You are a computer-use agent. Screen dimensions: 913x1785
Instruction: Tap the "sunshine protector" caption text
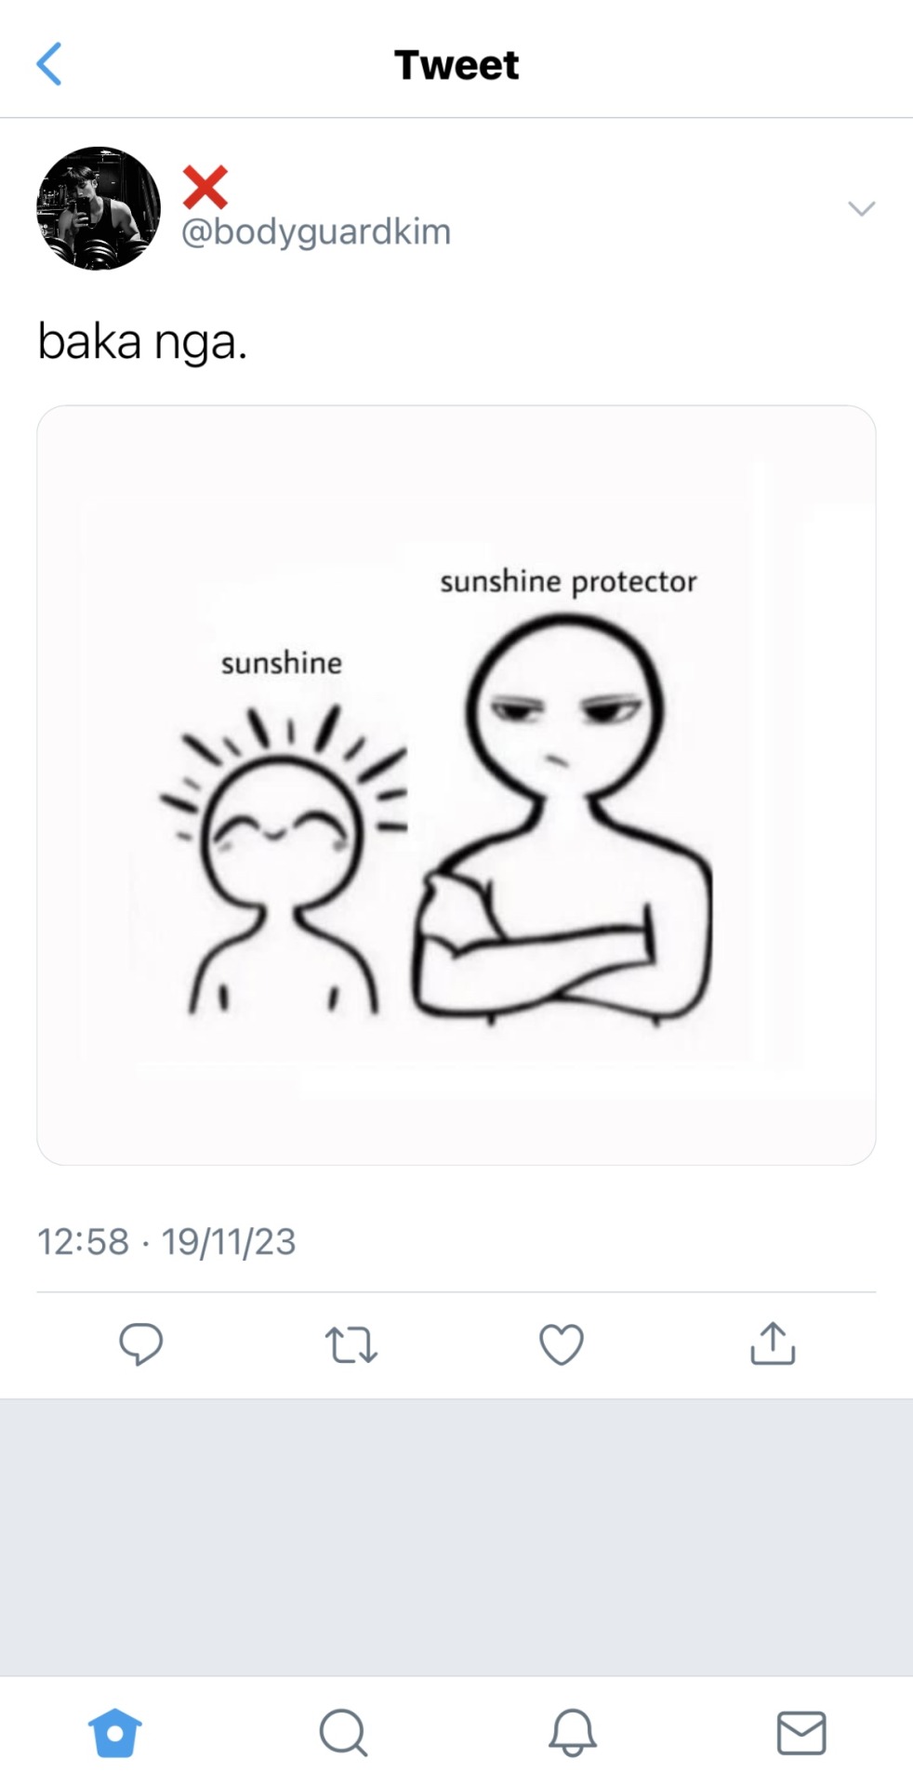pyautogui.click(x=568, y=582)
